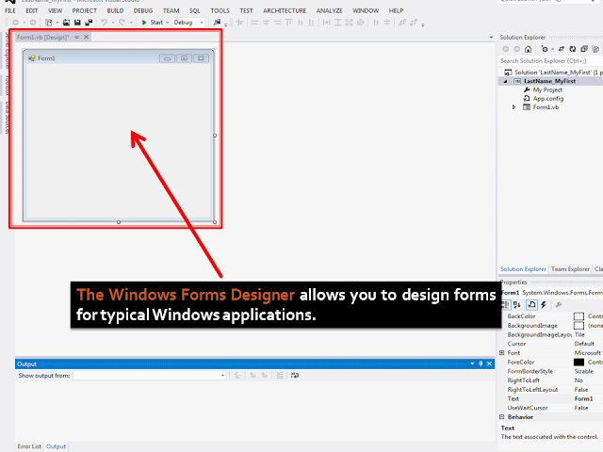
Task: Click the Refresh icon in Solution Explorer
Action: click(x=573, y=49)
